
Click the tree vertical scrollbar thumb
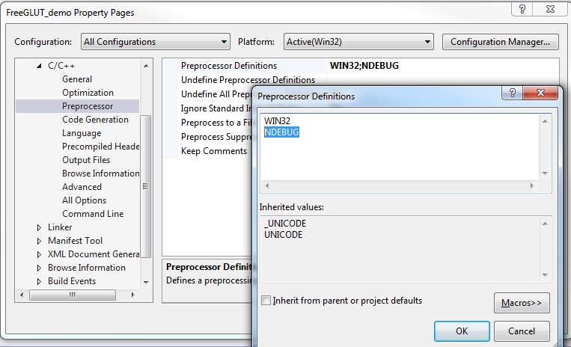(x=146, y=186)
